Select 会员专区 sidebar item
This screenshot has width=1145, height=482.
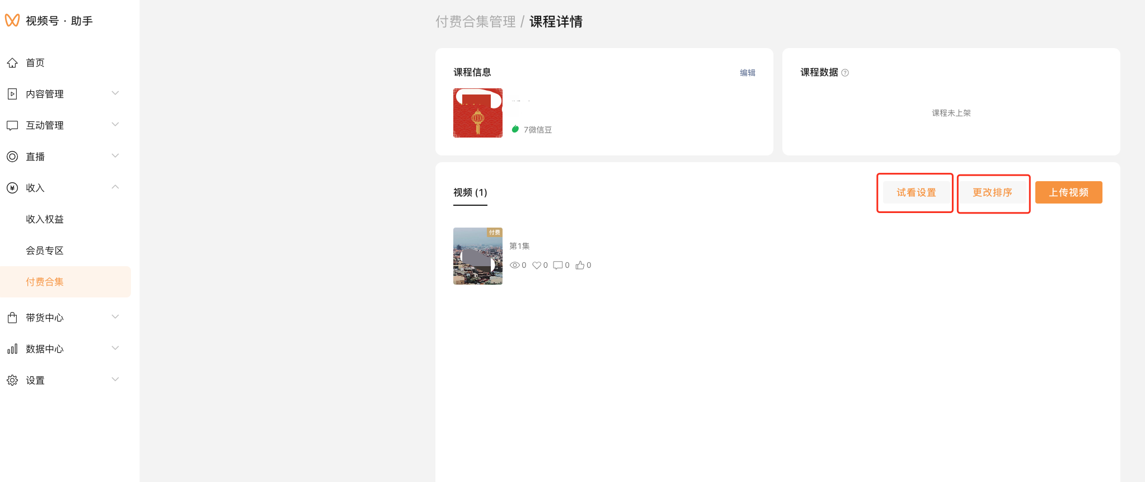45,251
